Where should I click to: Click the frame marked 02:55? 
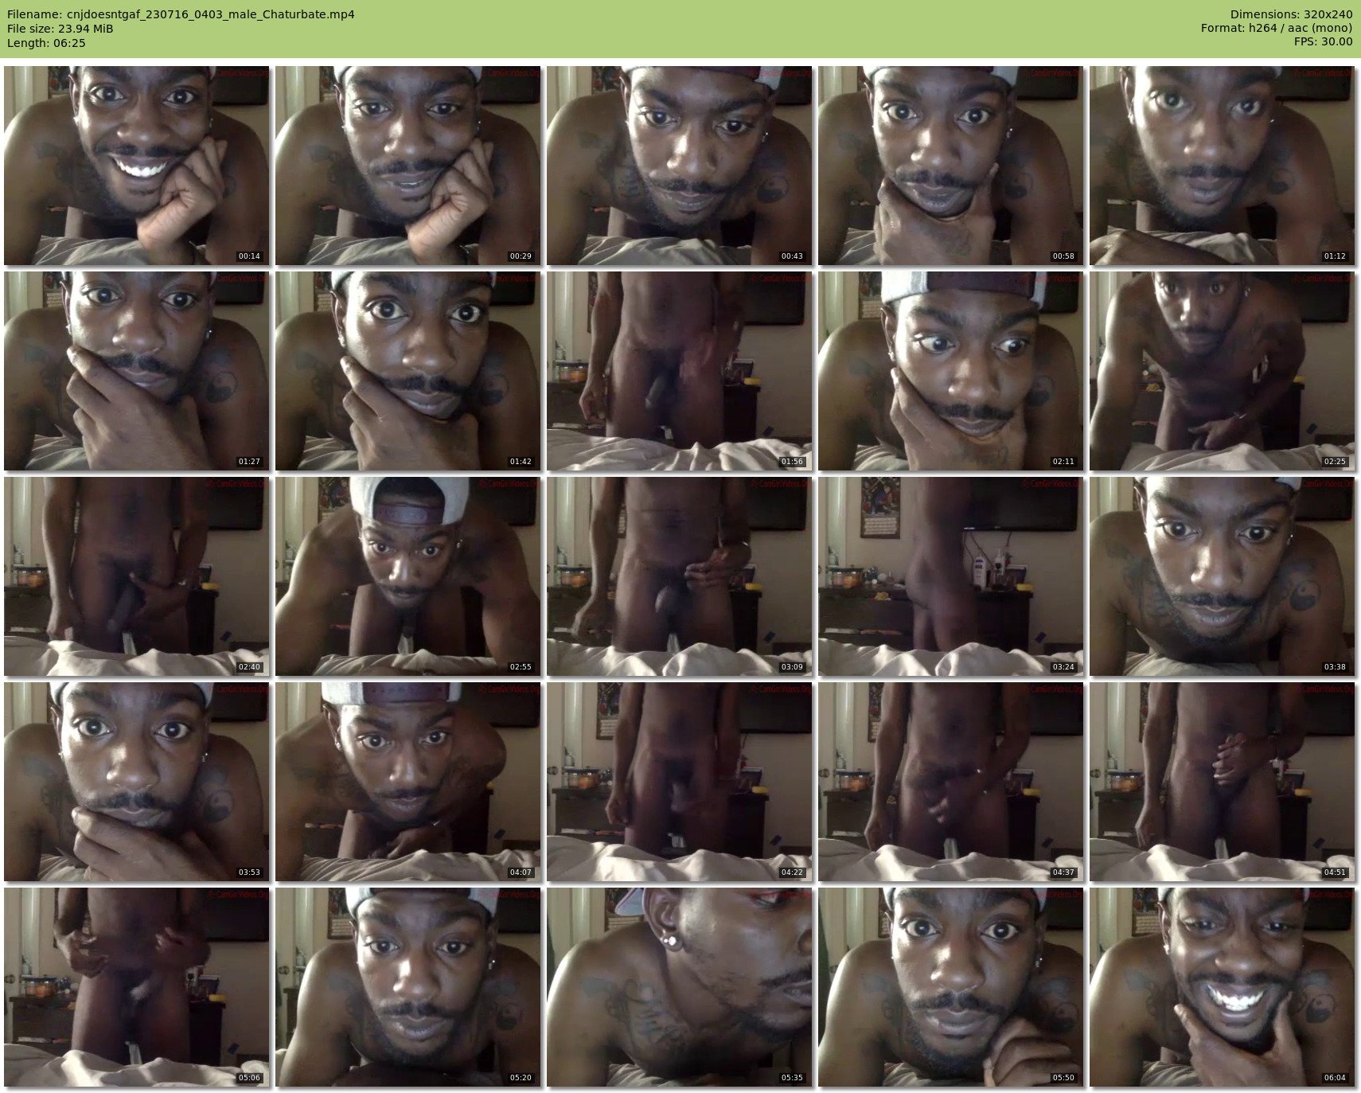(408, 576)
